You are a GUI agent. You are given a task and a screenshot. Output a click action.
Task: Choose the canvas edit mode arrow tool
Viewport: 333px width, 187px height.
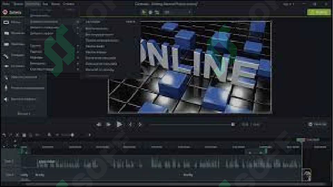pos(144,12)
